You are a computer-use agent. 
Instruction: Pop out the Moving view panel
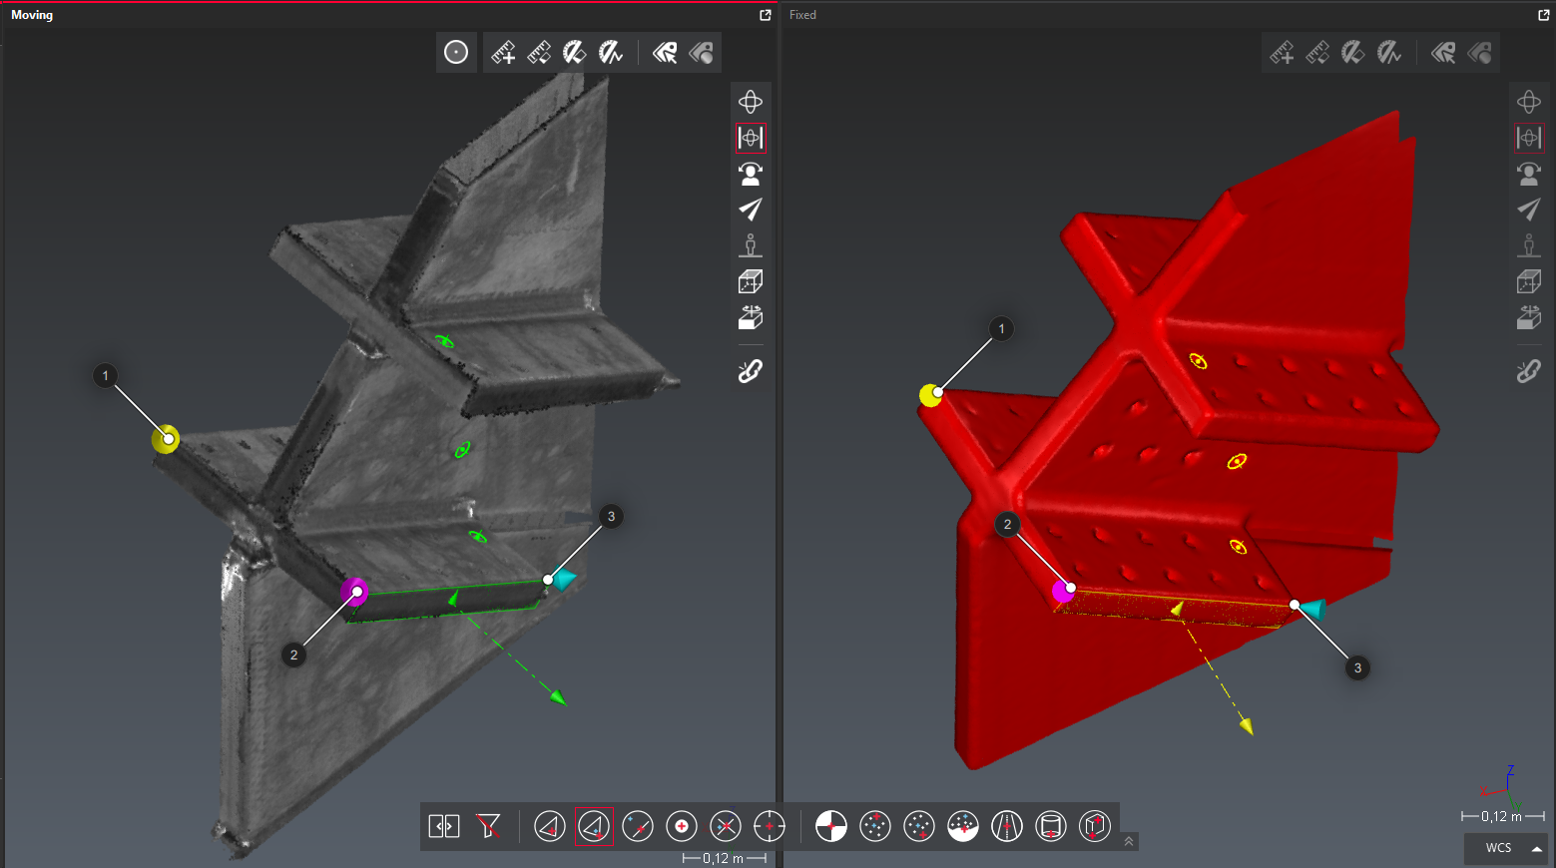[766, 15]
